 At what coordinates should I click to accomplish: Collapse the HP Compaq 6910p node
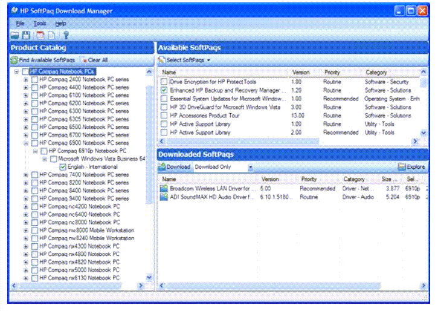tap(35, 151)
